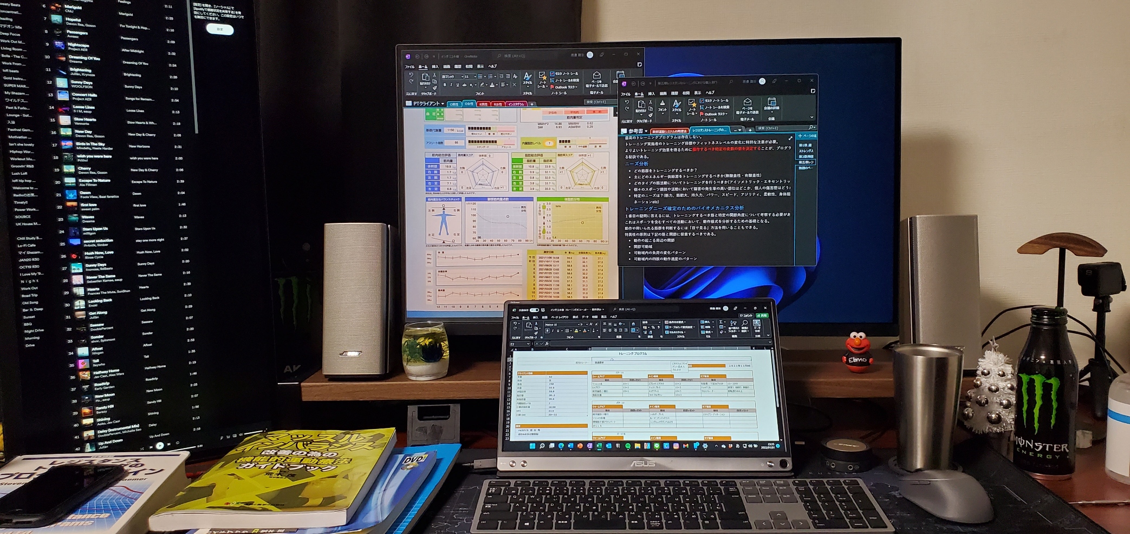Click the green Share button in Excel
1130x534 pixels.
pos(762,315)
